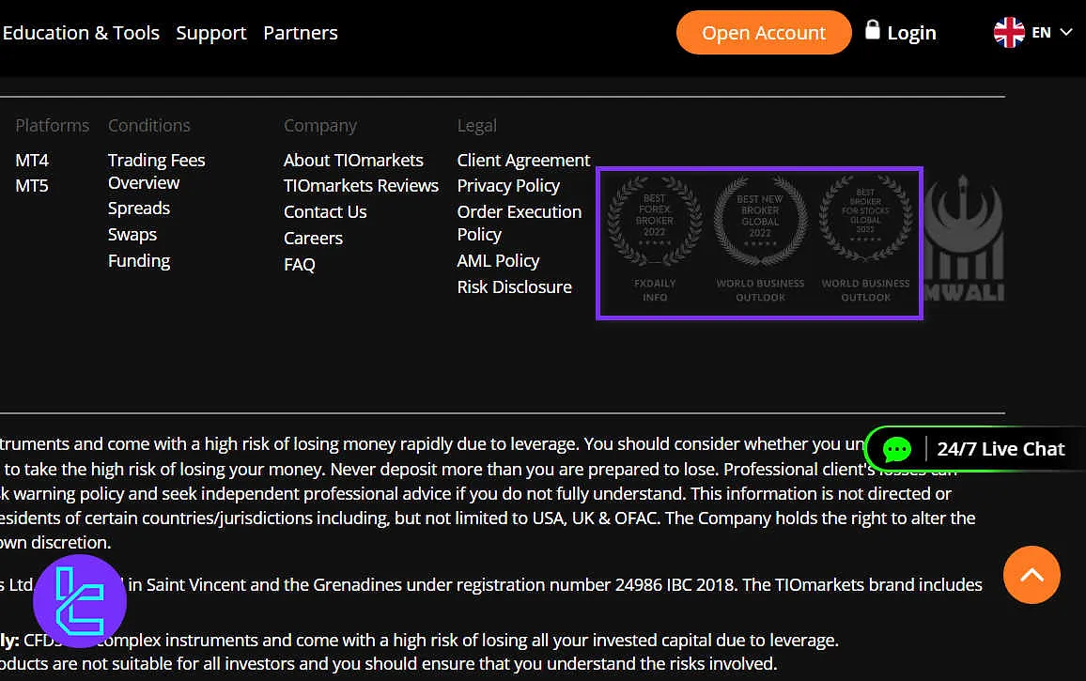Click the MWALI watermark logo
The height and width of the screenshot is (681, 1086).
964,240
